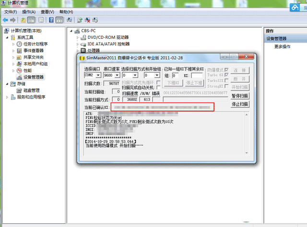Click the 停止扫描 button
This screenshot has height=227, width=307.
240,104
